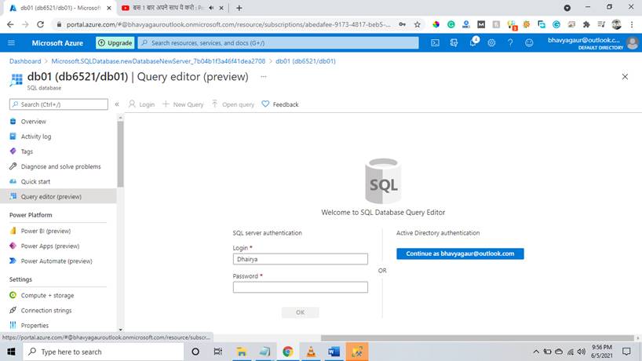
Task: Close the YouTube browser tab
Action: point(221,8)
